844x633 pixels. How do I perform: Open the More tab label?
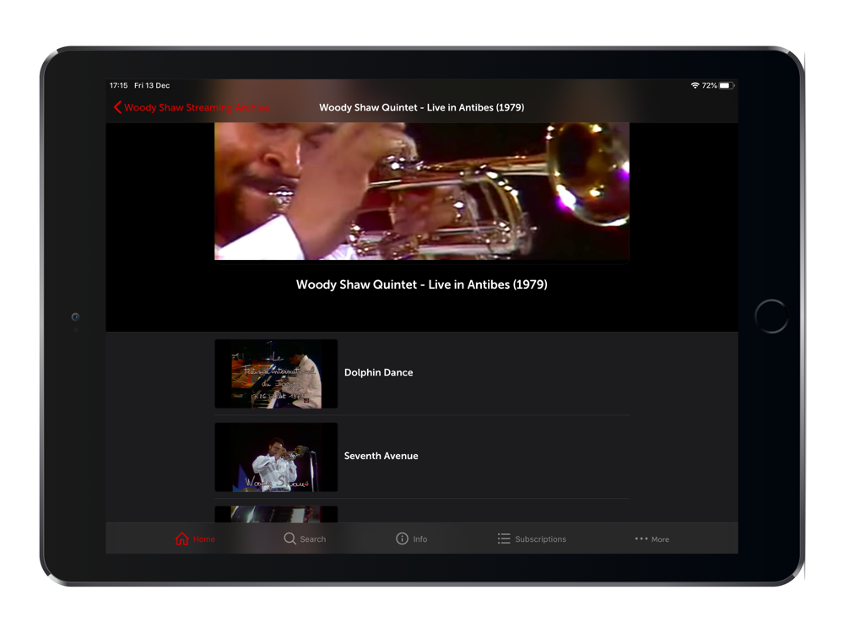point(660,539)
